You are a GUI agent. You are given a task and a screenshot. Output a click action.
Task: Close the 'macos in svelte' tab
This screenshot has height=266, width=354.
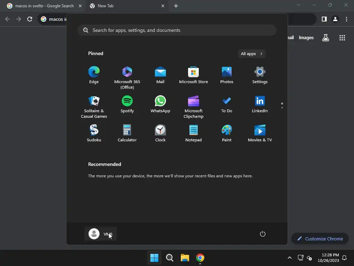pos(80,6)
